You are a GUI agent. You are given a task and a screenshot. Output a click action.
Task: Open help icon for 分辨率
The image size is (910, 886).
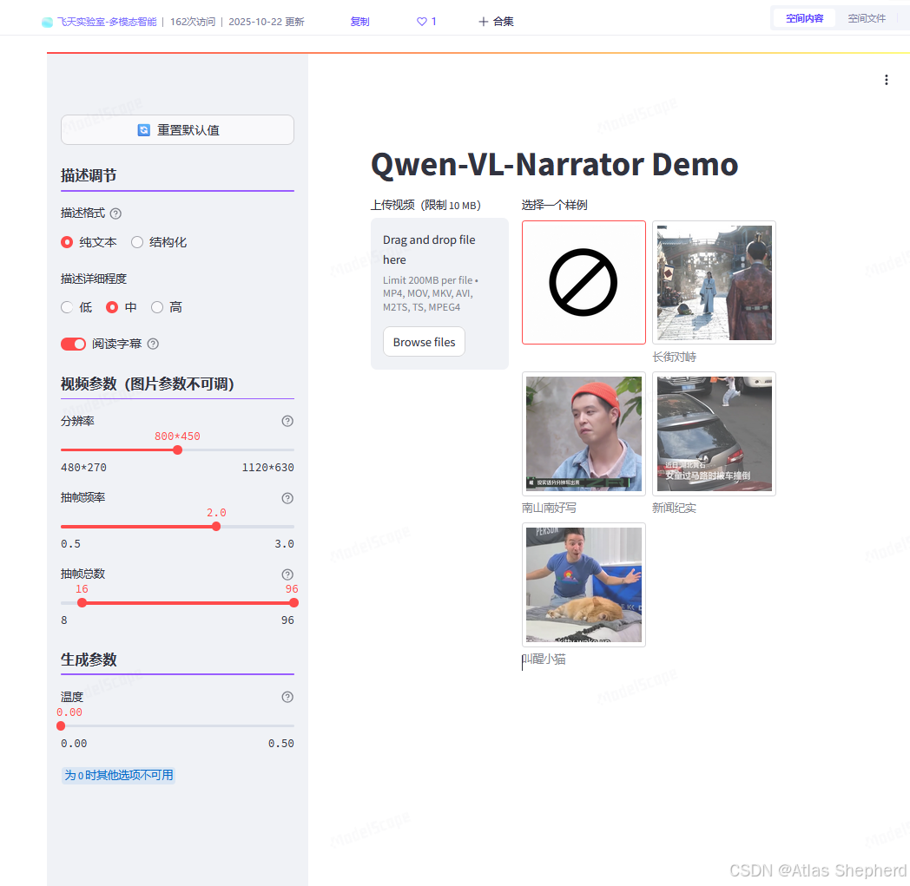[287, 421]
